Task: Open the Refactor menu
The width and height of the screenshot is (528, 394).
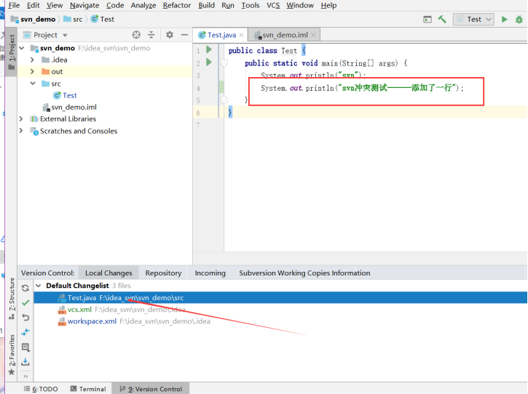Action: tap(177, 5)
